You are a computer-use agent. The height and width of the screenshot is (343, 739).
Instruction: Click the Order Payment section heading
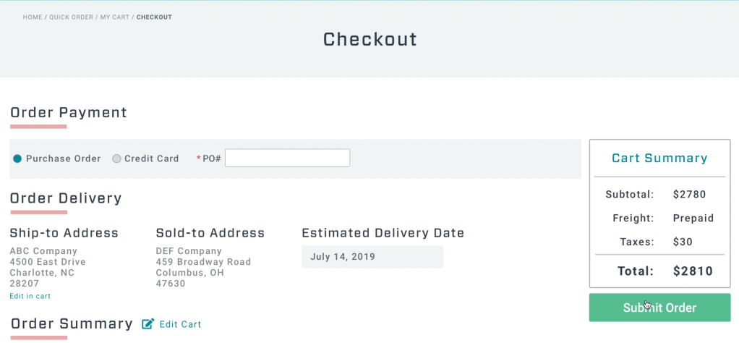pyautogui.click(x=69, y=112)
